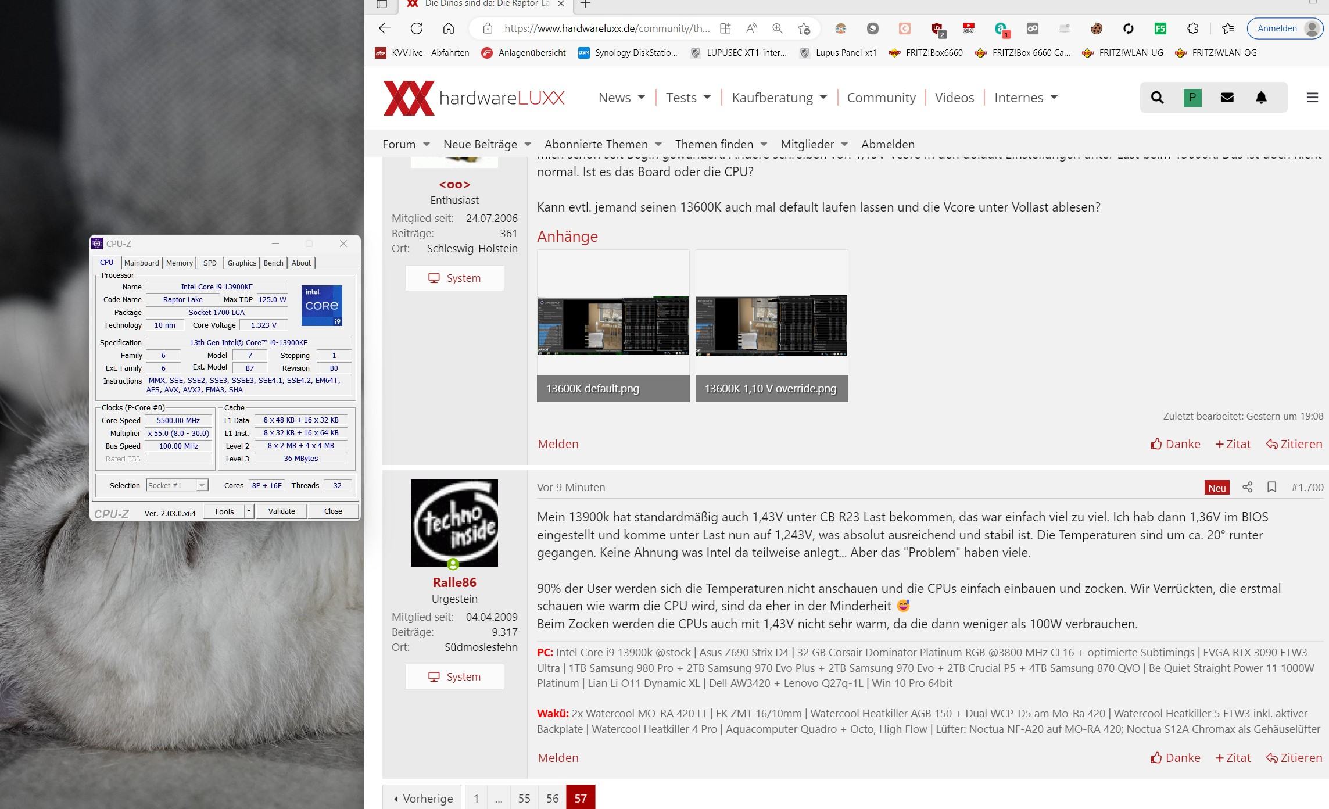The height and width of the screenshot is (809, 1329).
Task: Click Zitieren on Ralle86's post
Action: 1294,758
